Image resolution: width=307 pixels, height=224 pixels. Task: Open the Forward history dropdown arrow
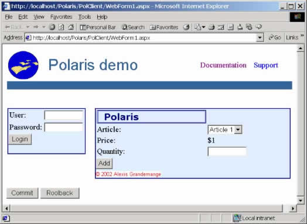pyautogui.click(x=44, y=27)
